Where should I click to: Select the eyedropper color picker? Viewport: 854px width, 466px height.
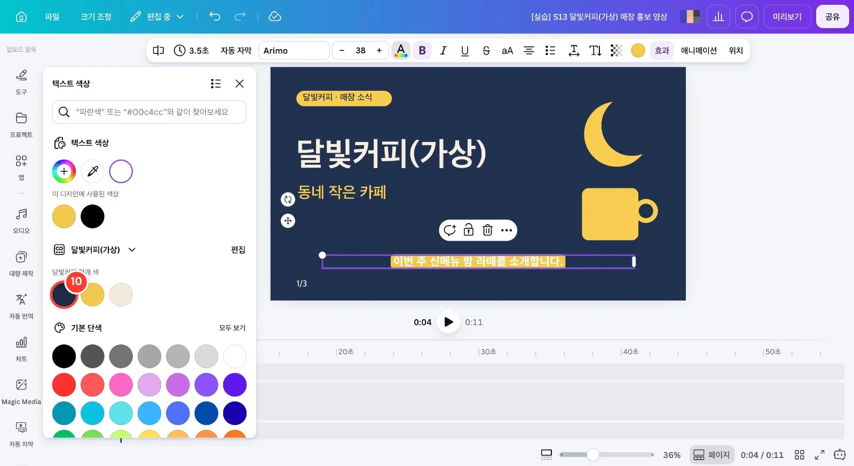click(92, 171)
